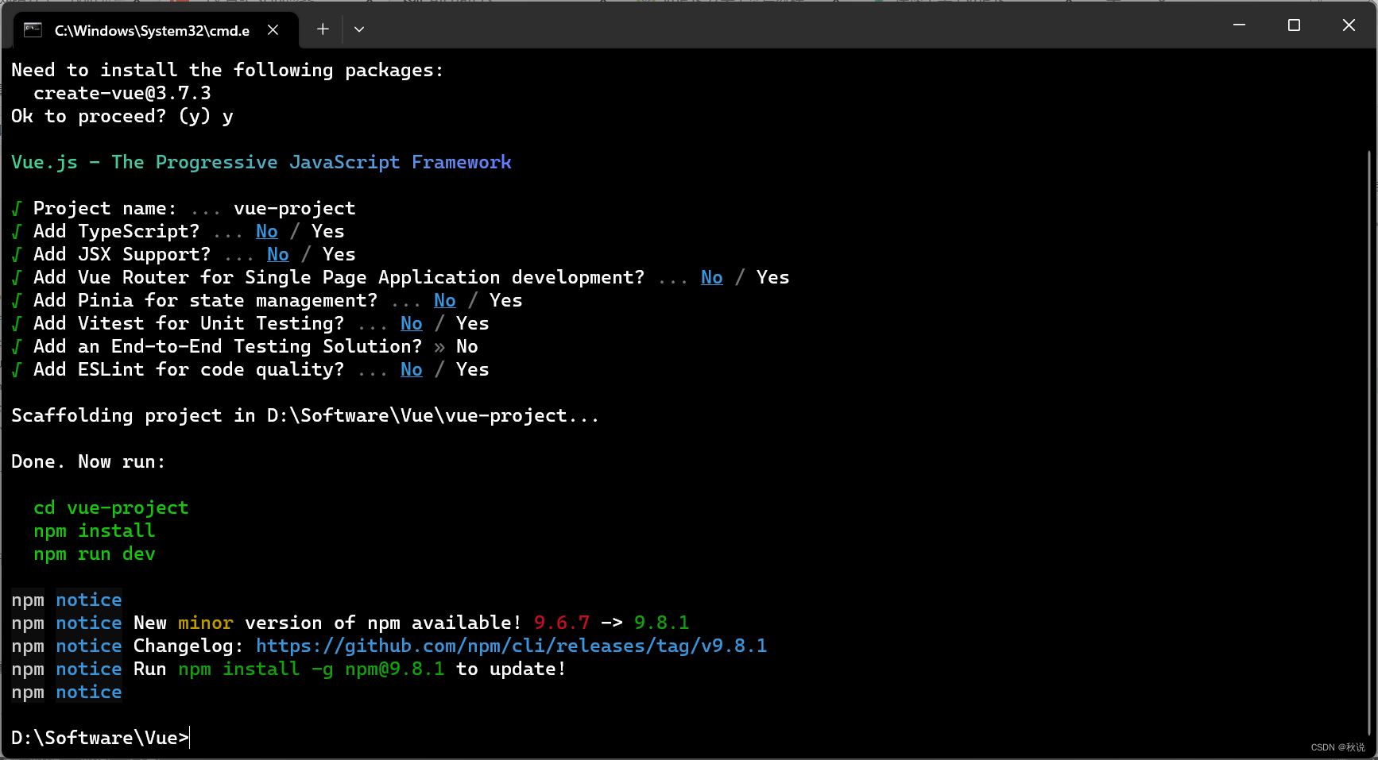Open the npm changelog GitHub link
Screen dimensions: 1378x760
(512, 646)
